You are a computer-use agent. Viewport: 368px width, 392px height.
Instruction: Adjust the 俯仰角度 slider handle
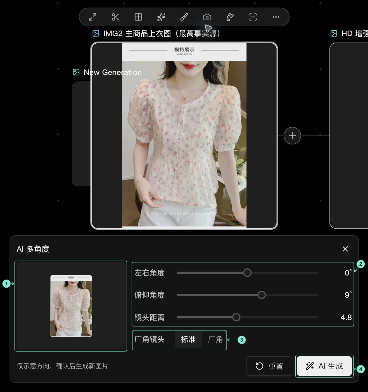click(x=262, y=295)
